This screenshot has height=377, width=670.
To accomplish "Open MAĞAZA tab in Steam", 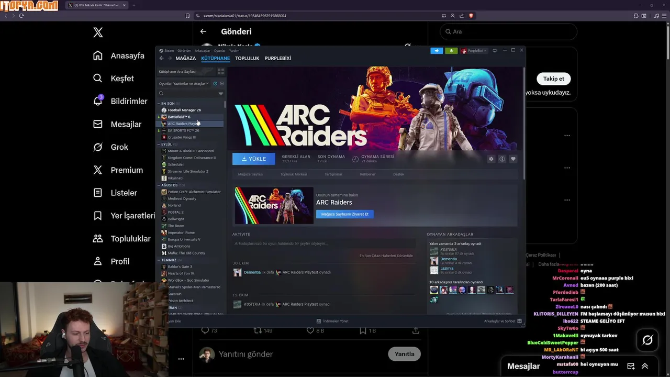I will (x=186, y=58).
